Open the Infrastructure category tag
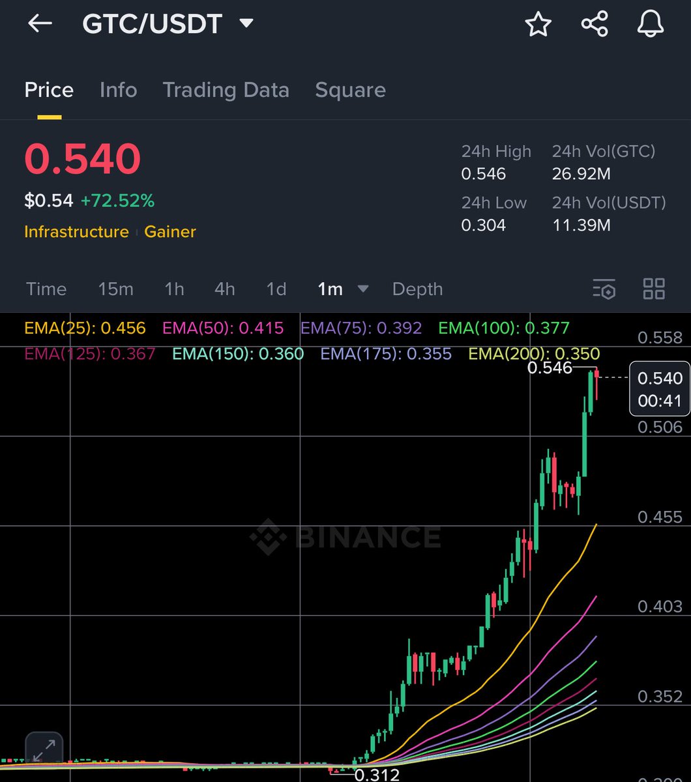This screenshot has width=691, height=782. tap(76, 232)
